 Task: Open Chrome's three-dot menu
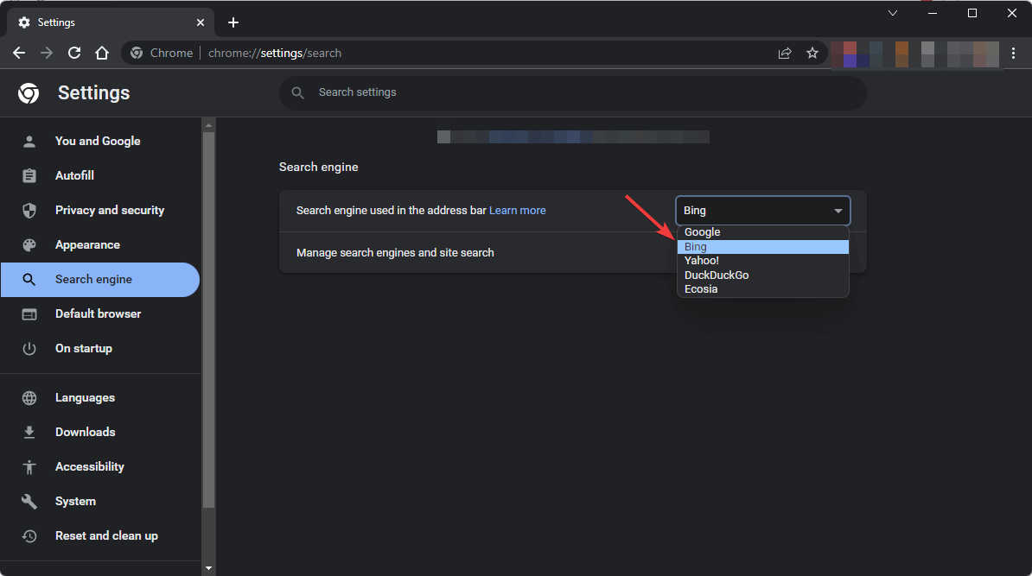coord(1014,54)
